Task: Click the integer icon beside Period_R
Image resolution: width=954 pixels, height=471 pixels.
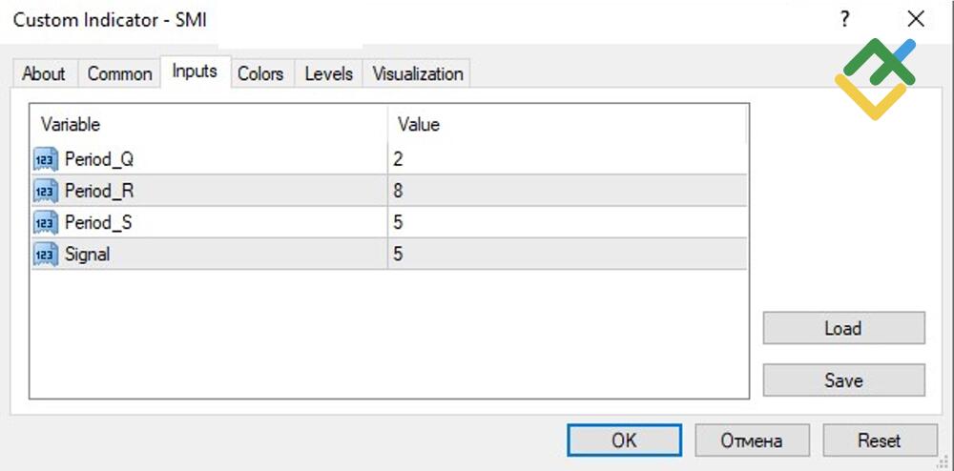Action: [x=46, y=191]
